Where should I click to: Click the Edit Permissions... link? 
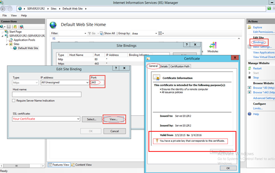point(264,32)
